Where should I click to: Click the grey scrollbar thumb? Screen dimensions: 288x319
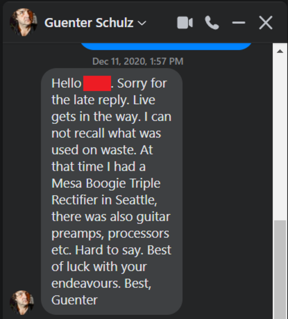pos(280,270)
